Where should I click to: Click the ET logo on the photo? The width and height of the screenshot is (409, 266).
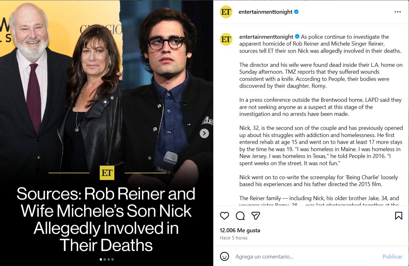(x=107, y=173)
